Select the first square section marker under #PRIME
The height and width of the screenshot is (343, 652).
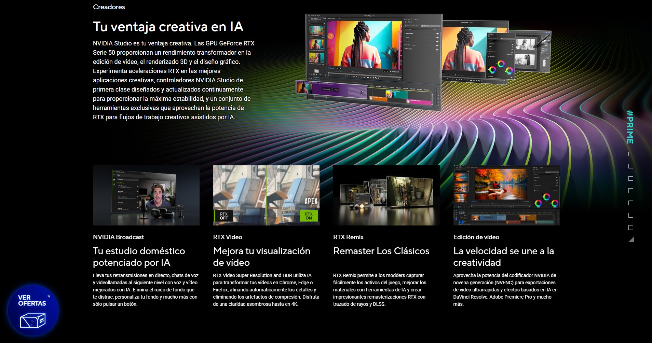[x=631, y=154]
